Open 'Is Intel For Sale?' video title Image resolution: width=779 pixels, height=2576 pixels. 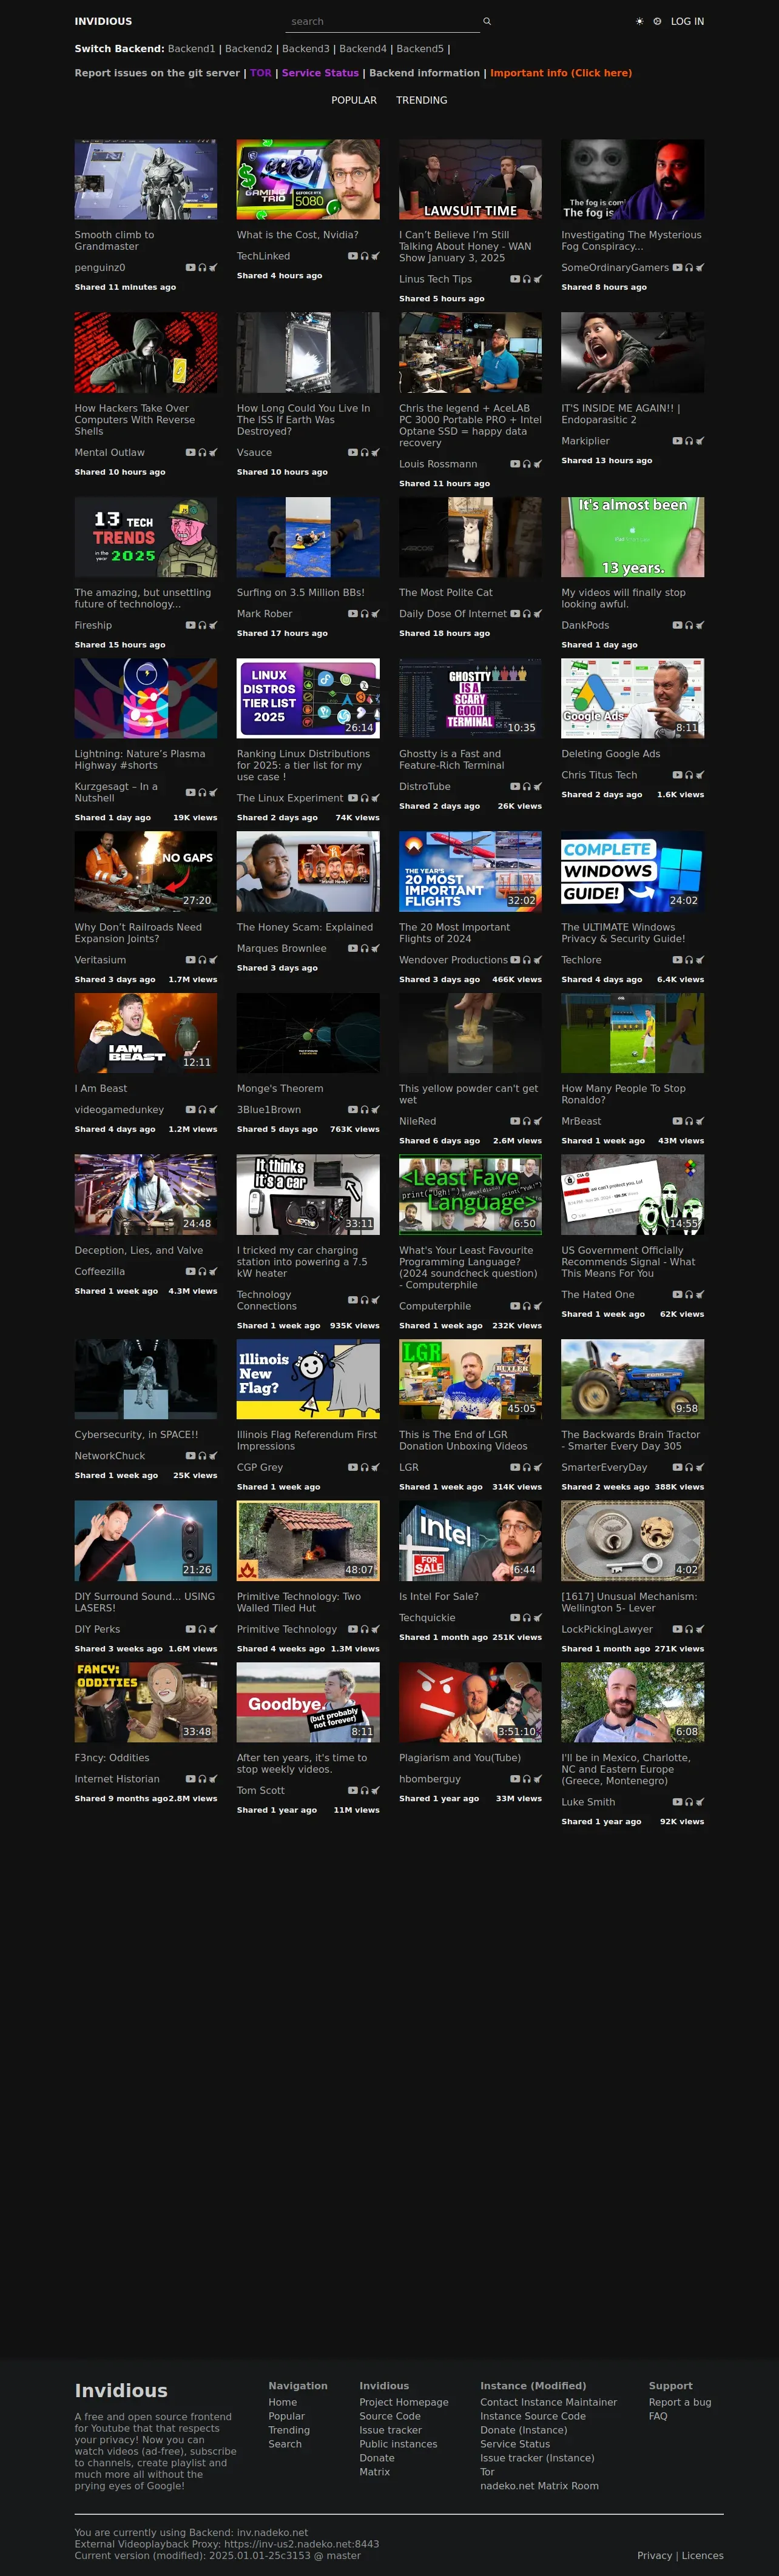click(x=439, y=1596)
